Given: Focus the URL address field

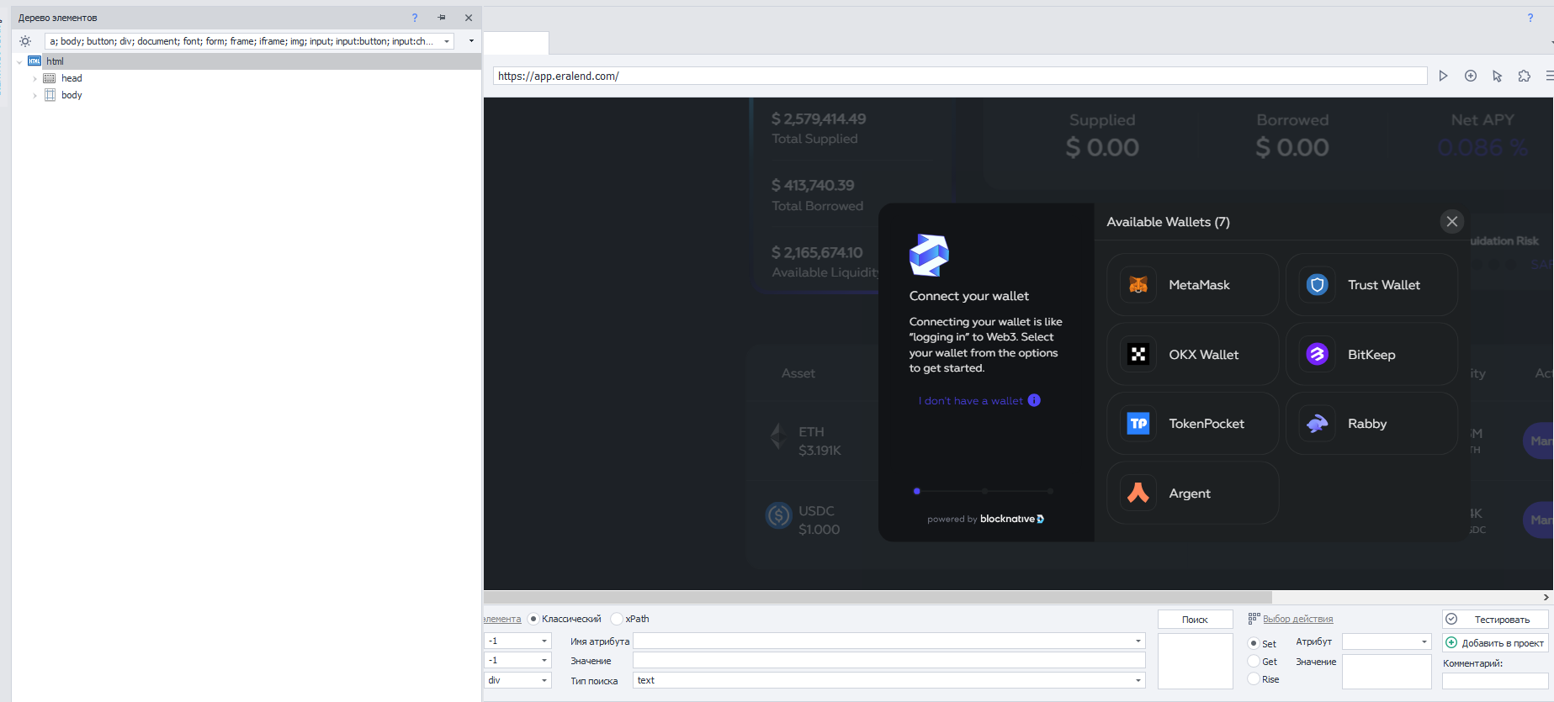Looking at the screenshot, I should (960, 76).
